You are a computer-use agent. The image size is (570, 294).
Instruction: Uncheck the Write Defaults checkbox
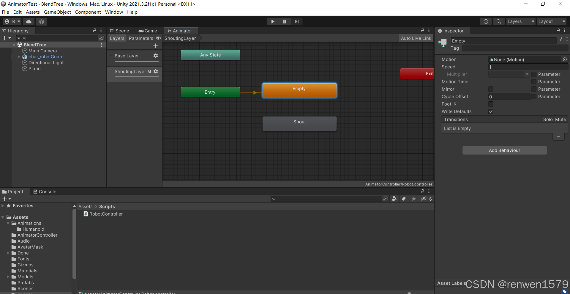[x=491, y=111]
